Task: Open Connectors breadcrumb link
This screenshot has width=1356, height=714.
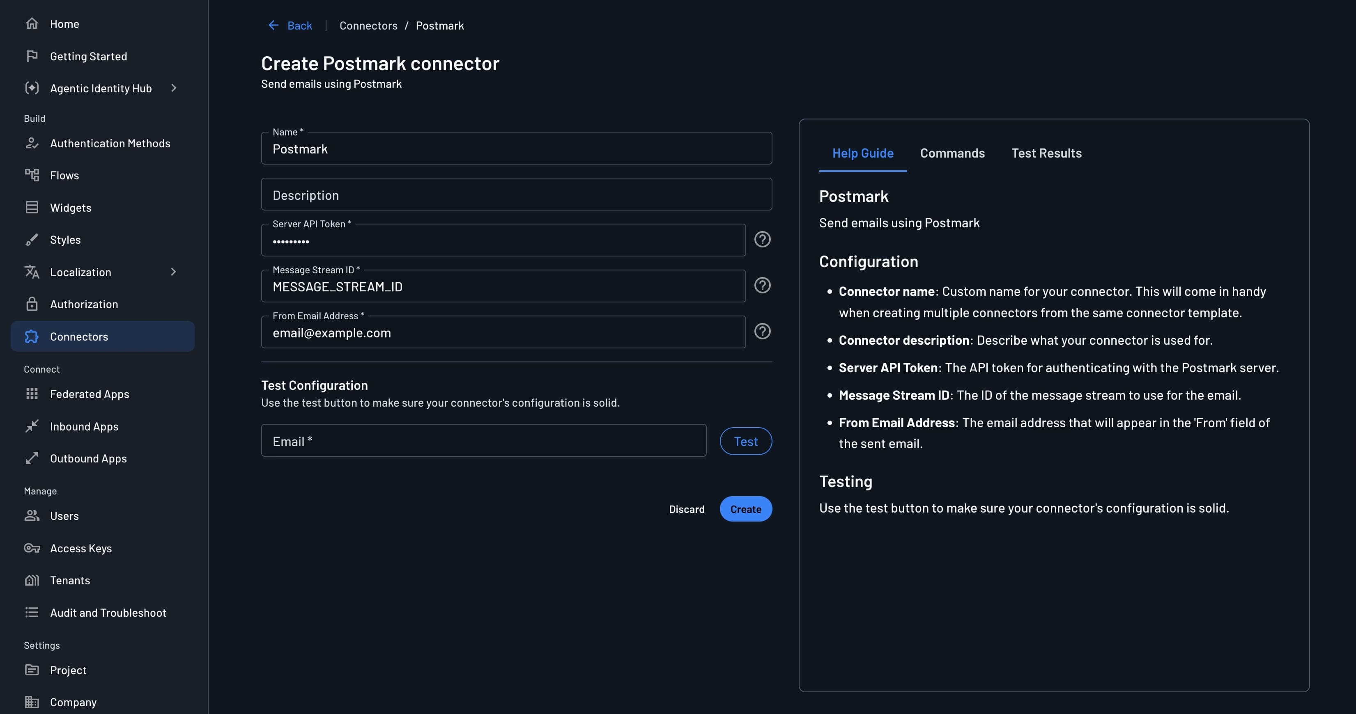Action: point(368,25)
